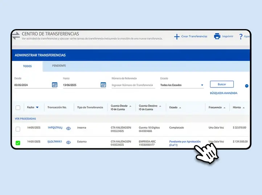Screen dimensions: 262x195
Task: Open the Desde date calendar icon
Action: (55, 85)
